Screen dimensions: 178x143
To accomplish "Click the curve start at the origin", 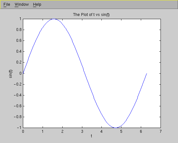I will (23, 73).
